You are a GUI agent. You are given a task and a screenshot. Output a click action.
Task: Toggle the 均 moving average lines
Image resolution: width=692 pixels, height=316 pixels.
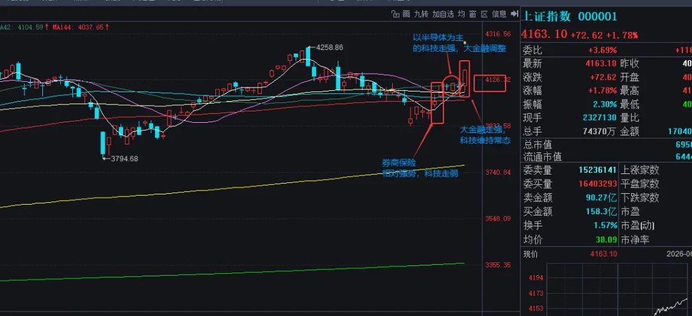pyautogui.click(x=461, y=14)
